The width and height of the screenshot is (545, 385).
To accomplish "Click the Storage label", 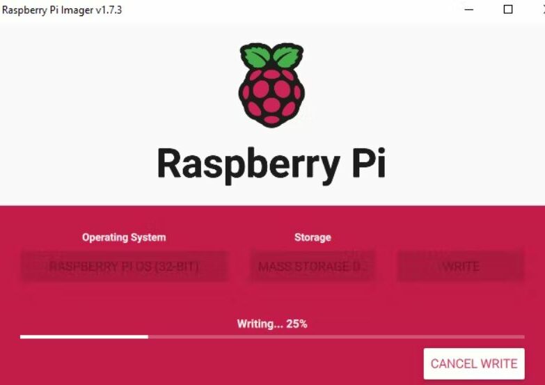I will [x=313, y=237].
